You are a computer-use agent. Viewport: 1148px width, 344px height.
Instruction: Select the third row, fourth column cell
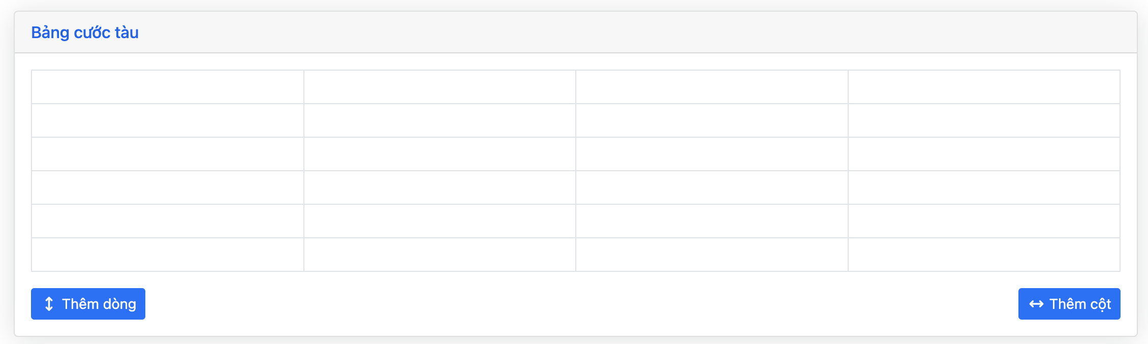(x=984, y=154)
